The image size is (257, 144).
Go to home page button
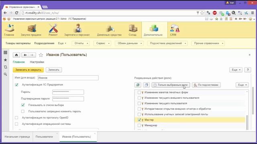(x=16, y=55)
